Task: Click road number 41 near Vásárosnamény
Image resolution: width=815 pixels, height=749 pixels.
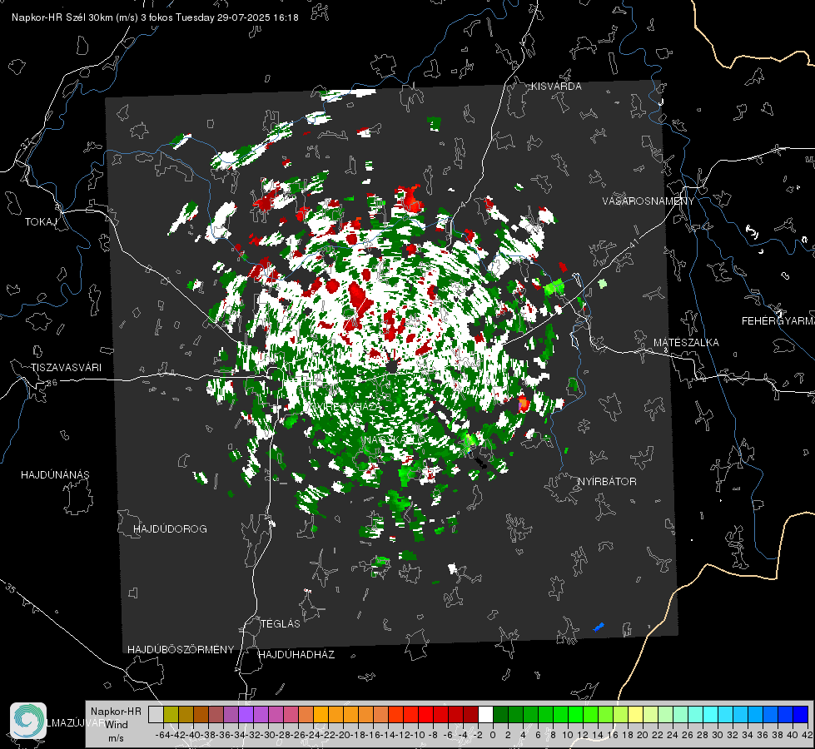Action: pos(633,242)
